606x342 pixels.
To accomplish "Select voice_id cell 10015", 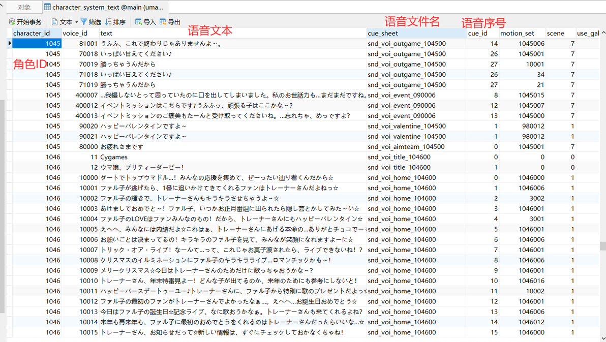I will click(80, 332).
